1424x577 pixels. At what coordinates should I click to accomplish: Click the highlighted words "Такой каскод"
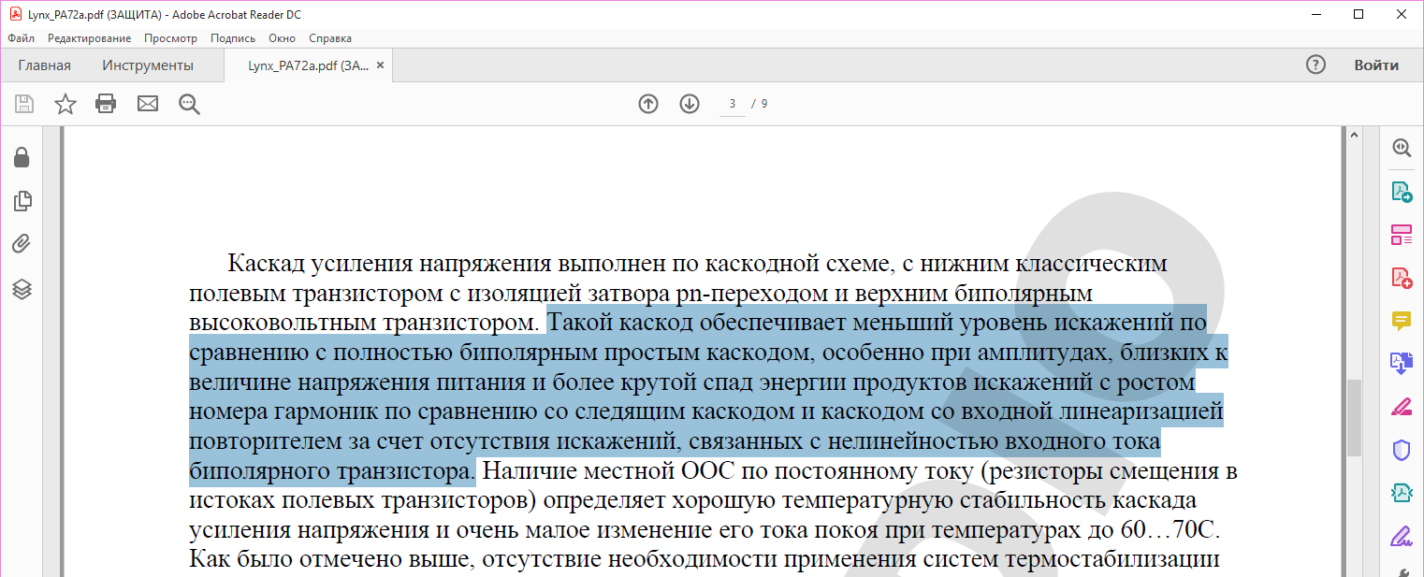[619, 324]
